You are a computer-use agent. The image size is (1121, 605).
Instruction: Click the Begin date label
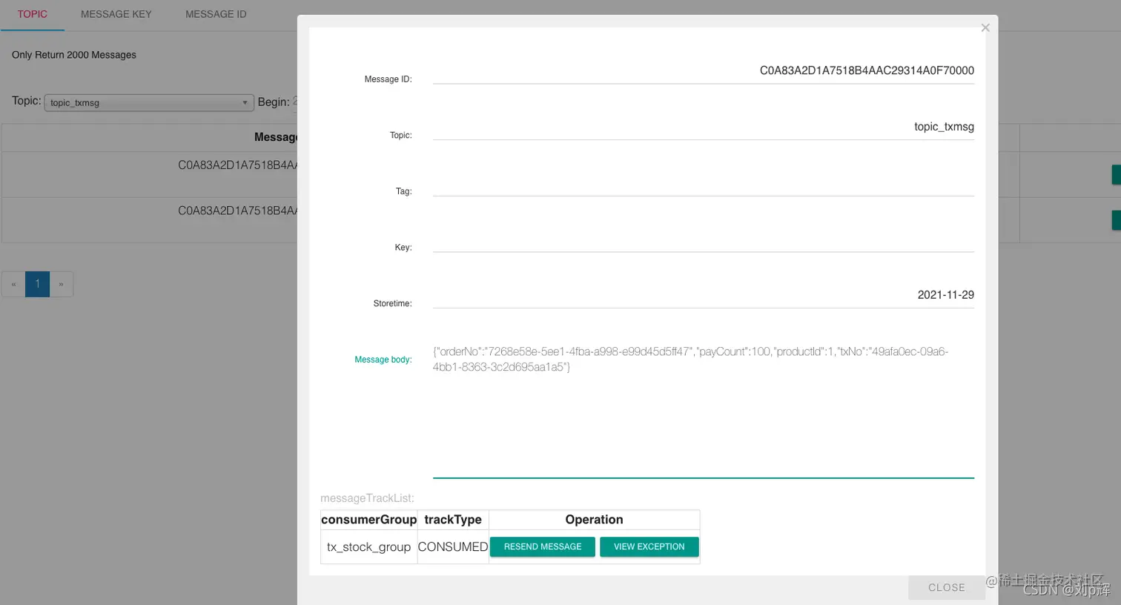coord(274,102)
